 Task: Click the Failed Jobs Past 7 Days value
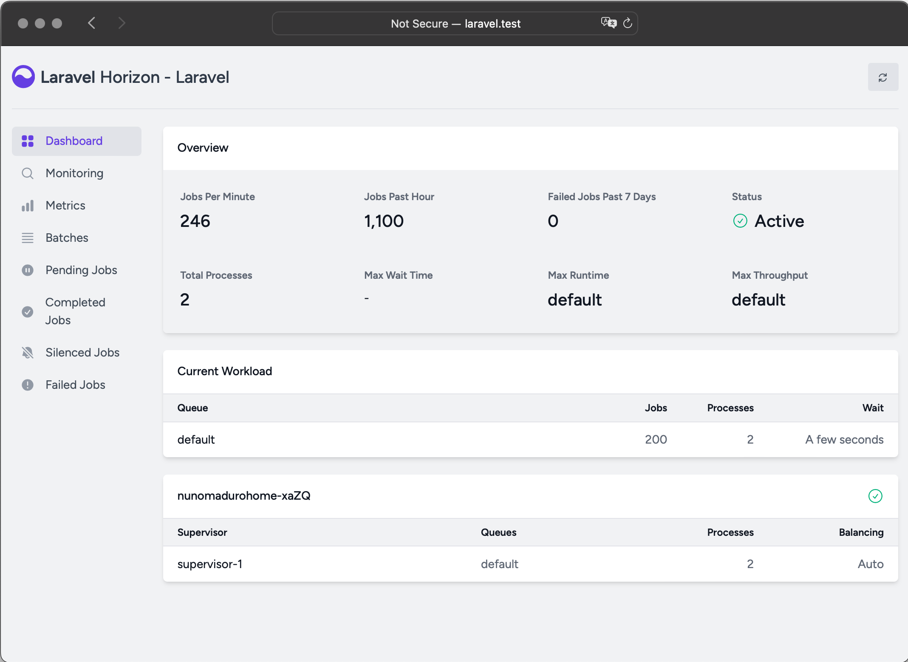tap(553, 221)
